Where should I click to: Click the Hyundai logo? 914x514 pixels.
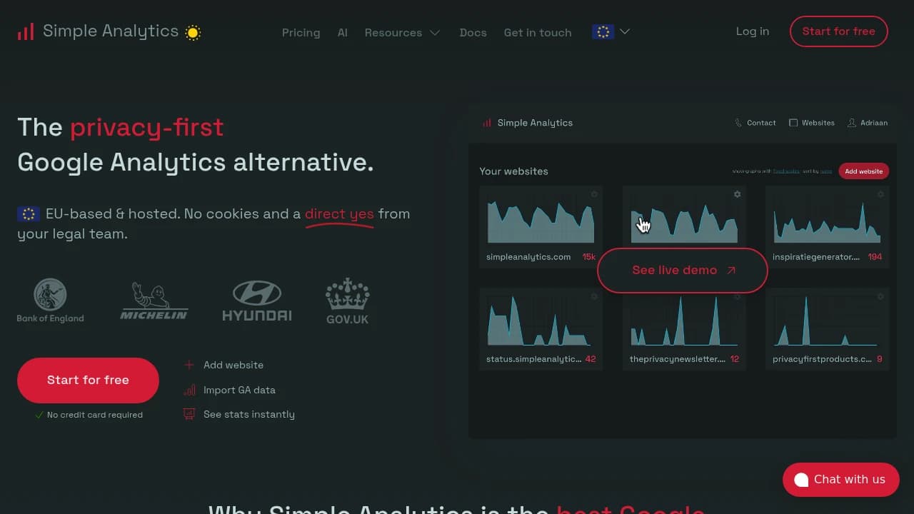point(257,301)
